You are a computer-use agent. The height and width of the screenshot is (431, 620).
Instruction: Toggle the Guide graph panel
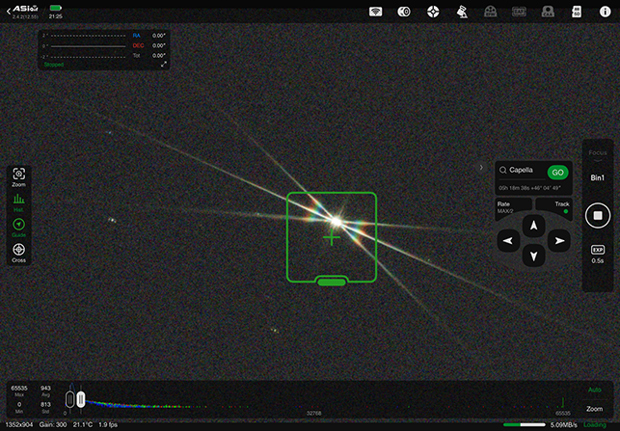tap(19, 228)
